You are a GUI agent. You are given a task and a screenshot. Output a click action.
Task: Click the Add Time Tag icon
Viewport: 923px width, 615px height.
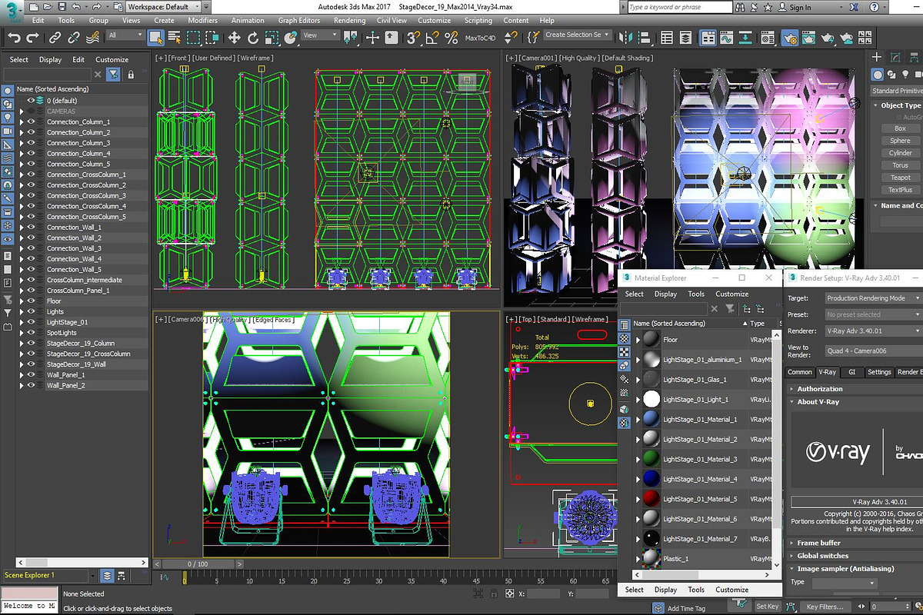pos(657,607)
